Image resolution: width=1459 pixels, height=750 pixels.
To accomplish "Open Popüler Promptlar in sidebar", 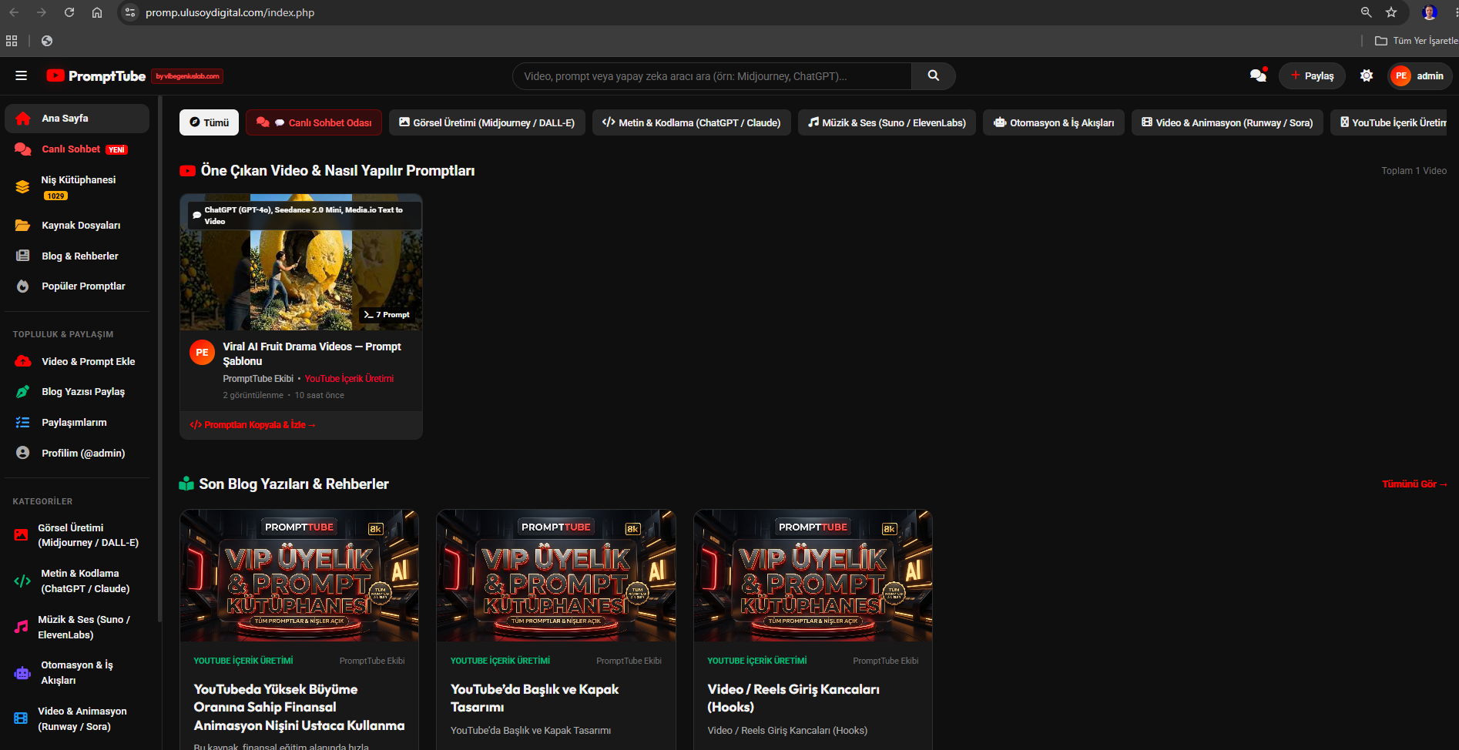I will (x=77, y=286).
